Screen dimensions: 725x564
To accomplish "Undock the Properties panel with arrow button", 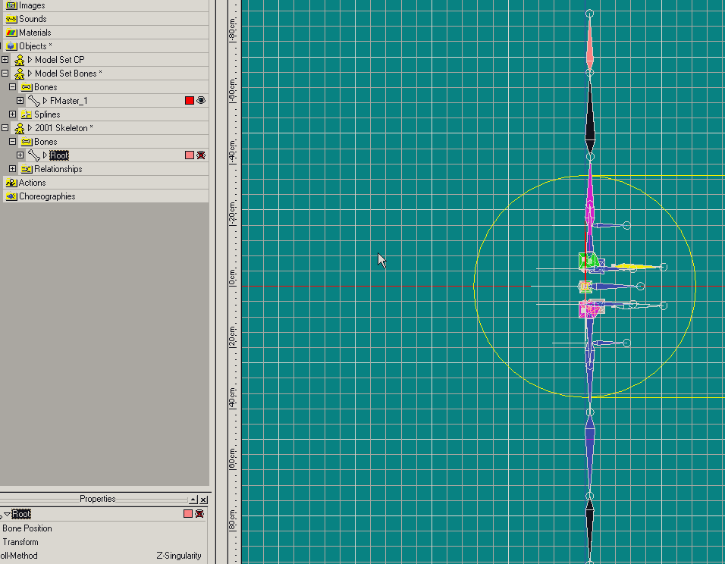I will [193, 500].
